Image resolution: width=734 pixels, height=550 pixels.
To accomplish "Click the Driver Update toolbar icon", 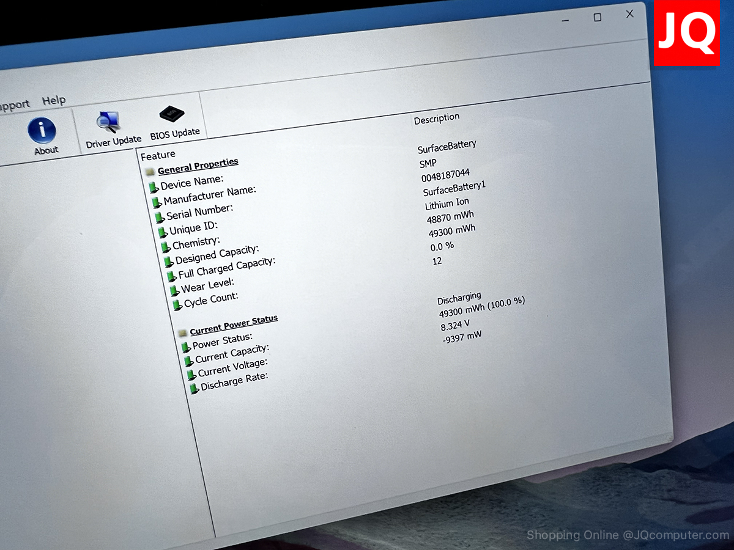I will [x=108, y=122].
